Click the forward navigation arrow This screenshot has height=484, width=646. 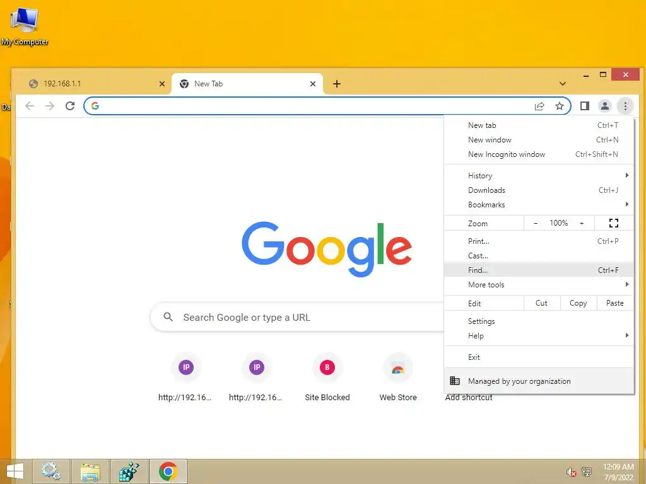[50, 106]
